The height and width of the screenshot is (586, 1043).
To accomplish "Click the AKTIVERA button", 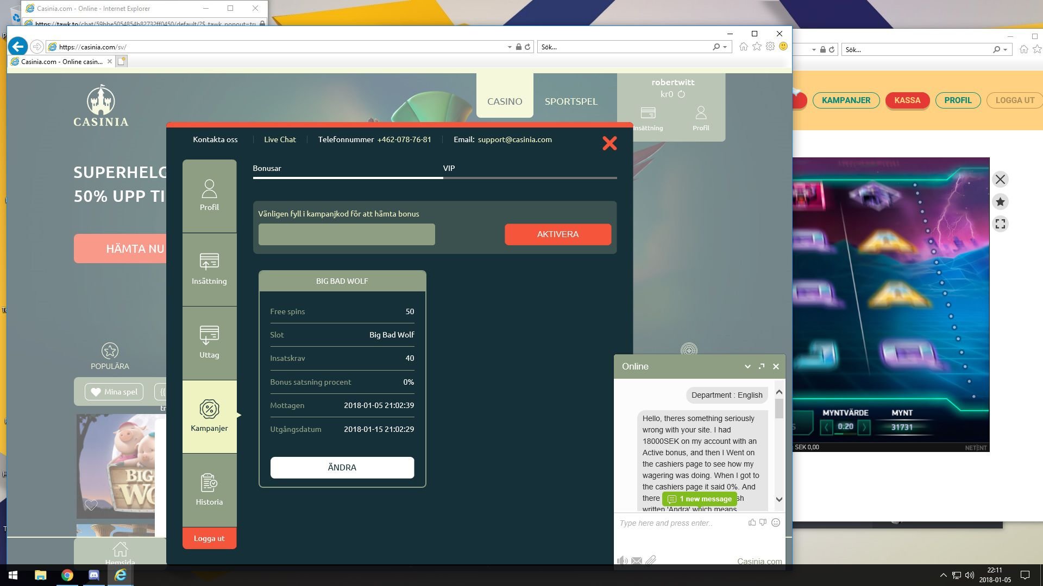I will tap(558, 234).
